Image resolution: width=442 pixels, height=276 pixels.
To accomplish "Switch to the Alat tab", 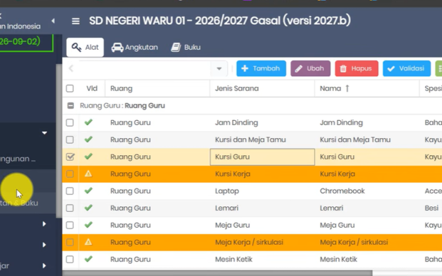I will coord(85,48).
